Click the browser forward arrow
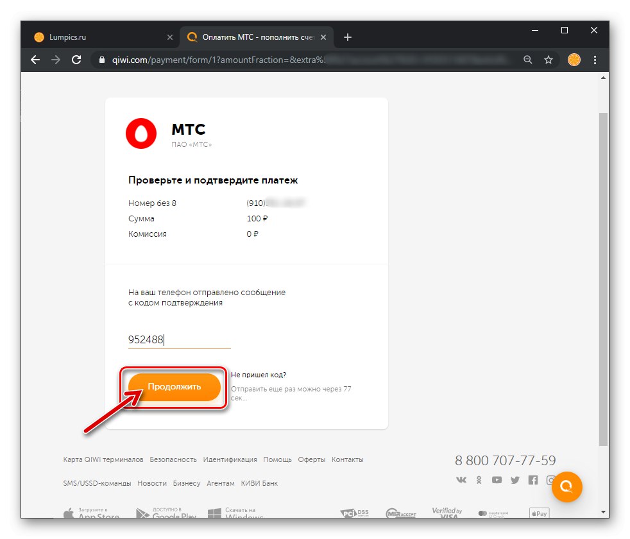 click(56, 60)
